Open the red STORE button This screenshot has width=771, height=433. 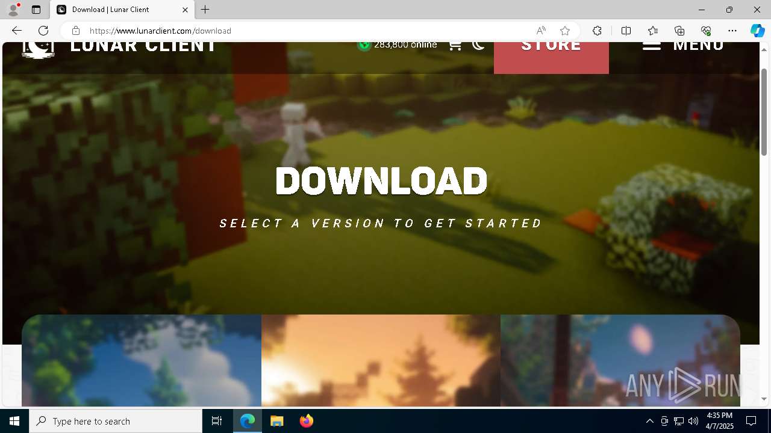pyautogui.click(x=551, y=58)
